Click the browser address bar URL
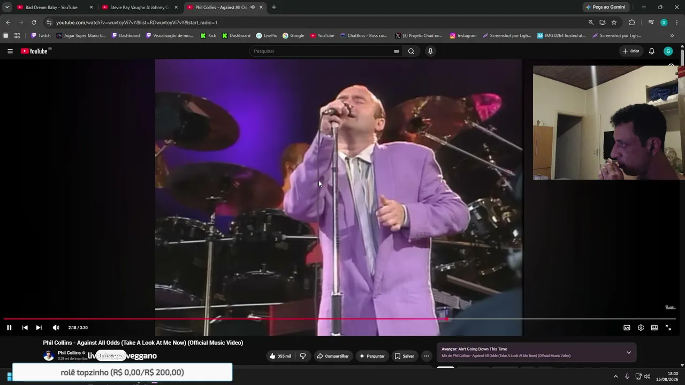685x385 pixels. [136, 22]
